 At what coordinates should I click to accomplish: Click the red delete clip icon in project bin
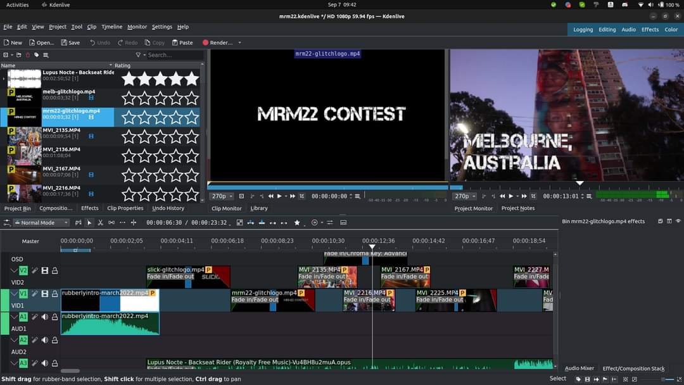point(28,55)
